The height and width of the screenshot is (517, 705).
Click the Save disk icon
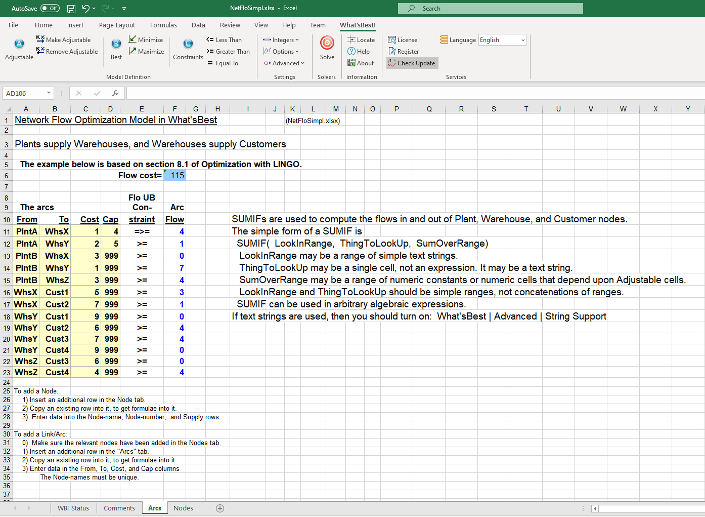(71, 9)
